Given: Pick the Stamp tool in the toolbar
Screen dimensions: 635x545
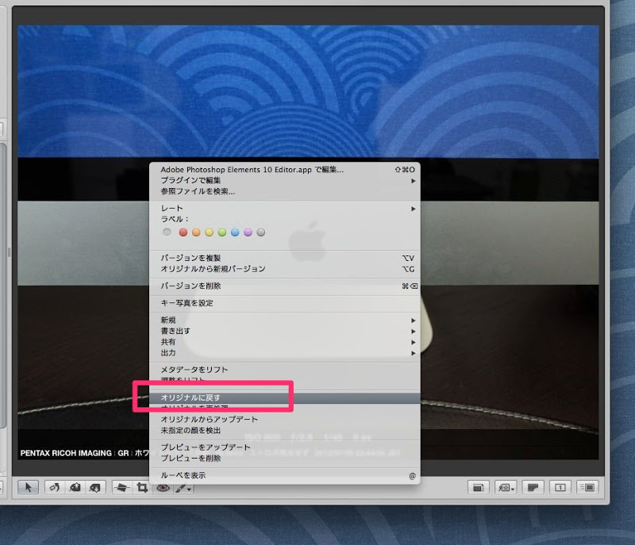Looking at the screenshot, I should pos(95,488).
